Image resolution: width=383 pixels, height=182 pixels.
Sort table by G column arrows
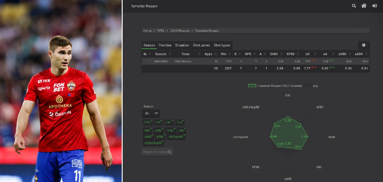[x=240, y=54]
